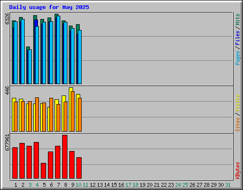Click day 9 on the x-axis

73,185
